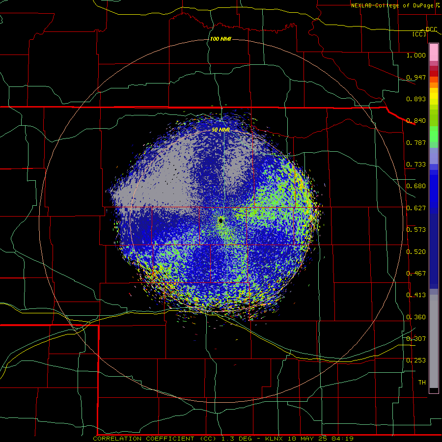
Task: Select the 0.360 scale value
Action: pos(416,317)
